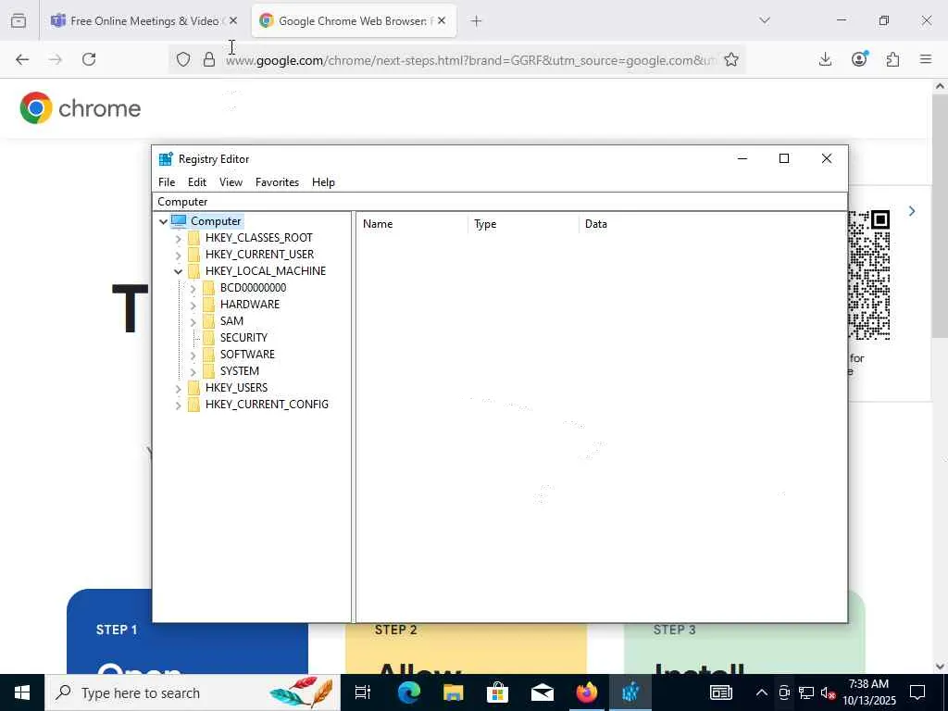Open Firefox downloads panel
The image size is (948, 711).
825,59
